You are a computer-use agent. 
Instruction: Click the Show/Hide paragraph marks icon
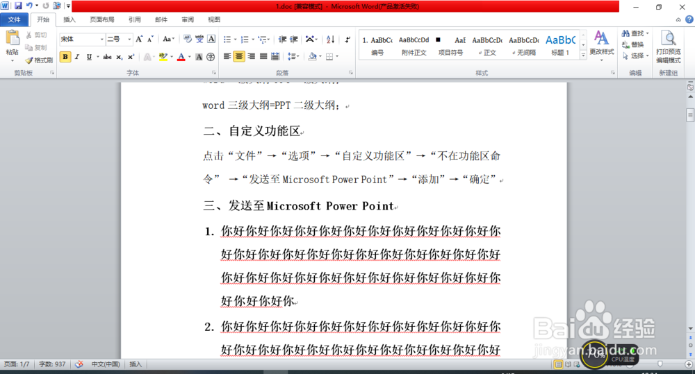pos(348,40)
